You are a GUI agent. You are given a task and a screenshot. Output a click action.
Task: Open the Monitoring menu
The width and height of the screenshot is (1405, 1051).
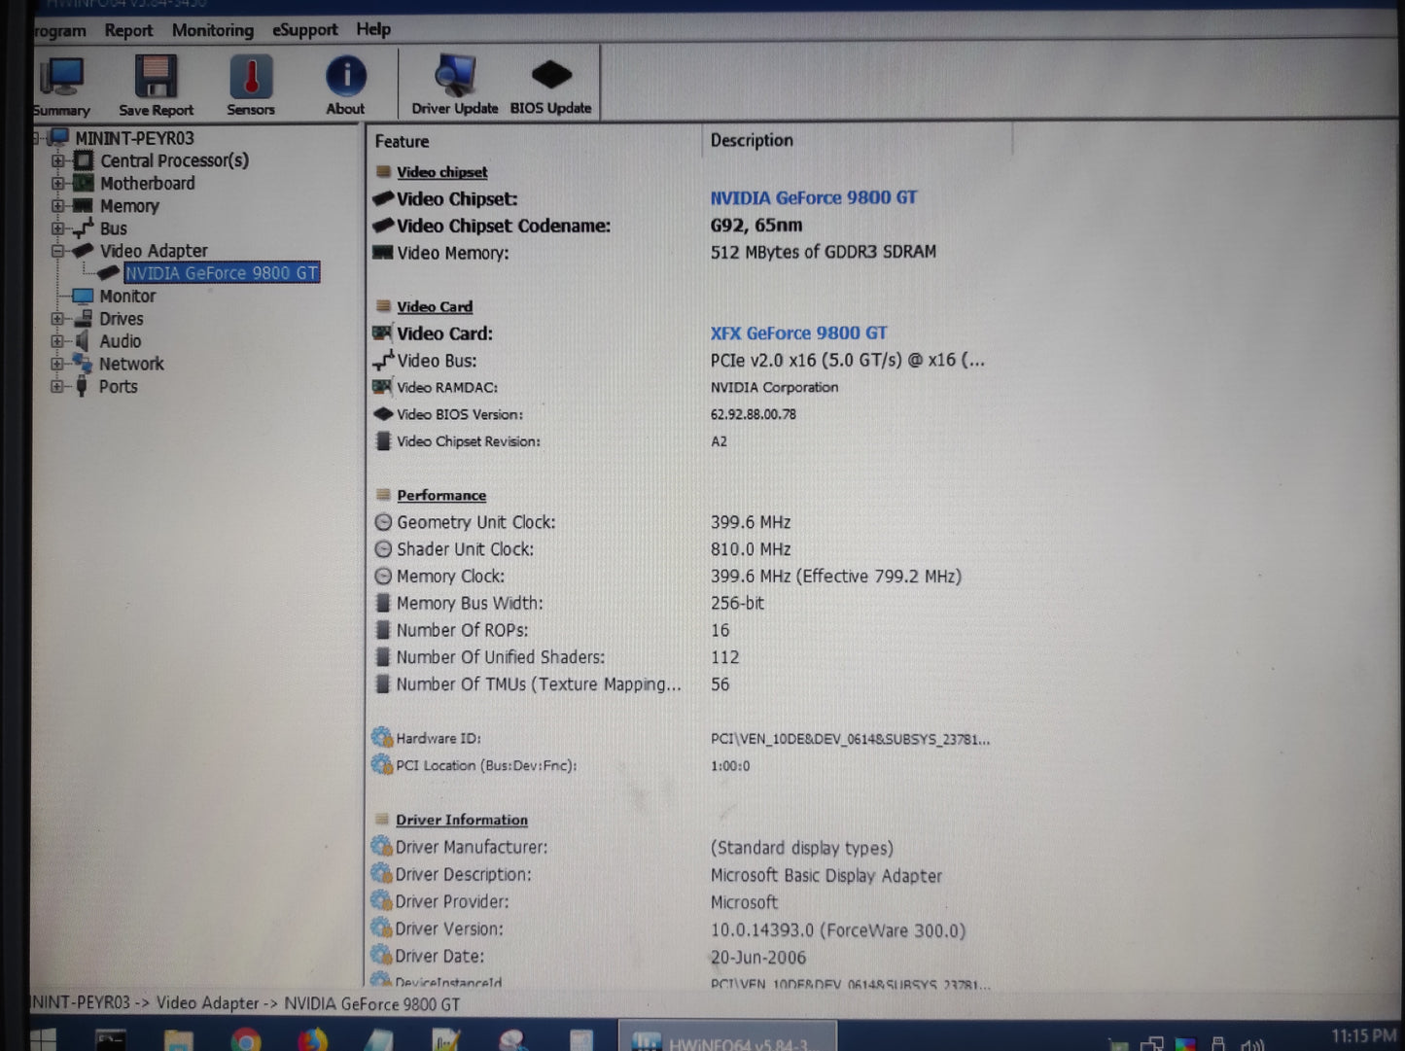212,30
